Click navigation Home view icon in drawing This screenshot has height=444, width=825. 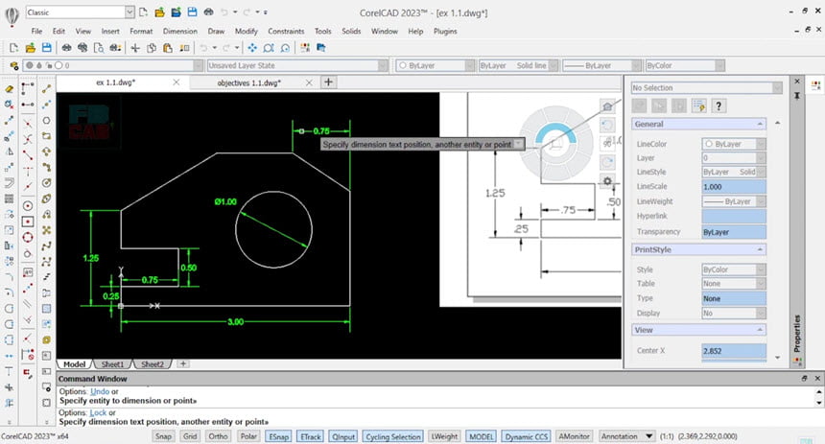point(607,106)
